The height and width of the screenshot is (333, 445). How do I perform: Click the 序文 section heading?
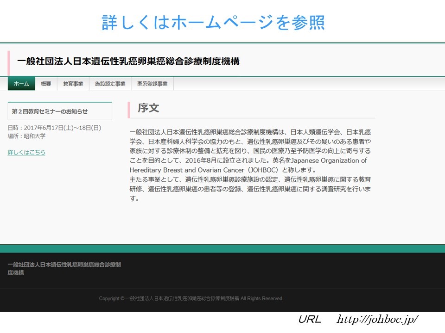click(x=148, y=108)
